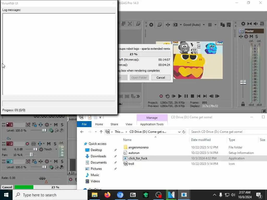Open Explorer recent locations dropdown arrow
Viewport: 267px width, 200px height.
(x=96, y=132)
